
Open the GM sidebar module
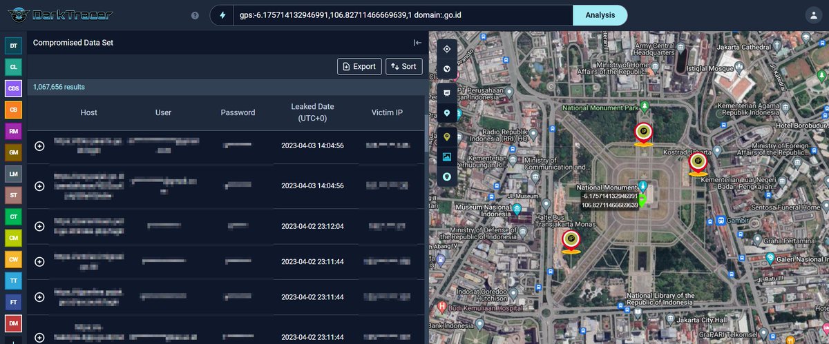pos(13,152)
